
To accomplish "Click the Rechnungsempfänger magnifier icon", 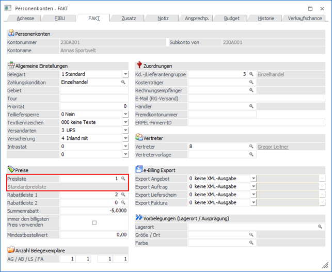I will tap(251, 90).
